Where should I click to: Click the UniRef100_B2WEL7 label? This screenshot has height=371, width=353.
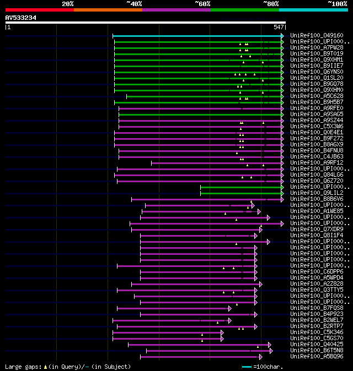[x=317, y=320]
